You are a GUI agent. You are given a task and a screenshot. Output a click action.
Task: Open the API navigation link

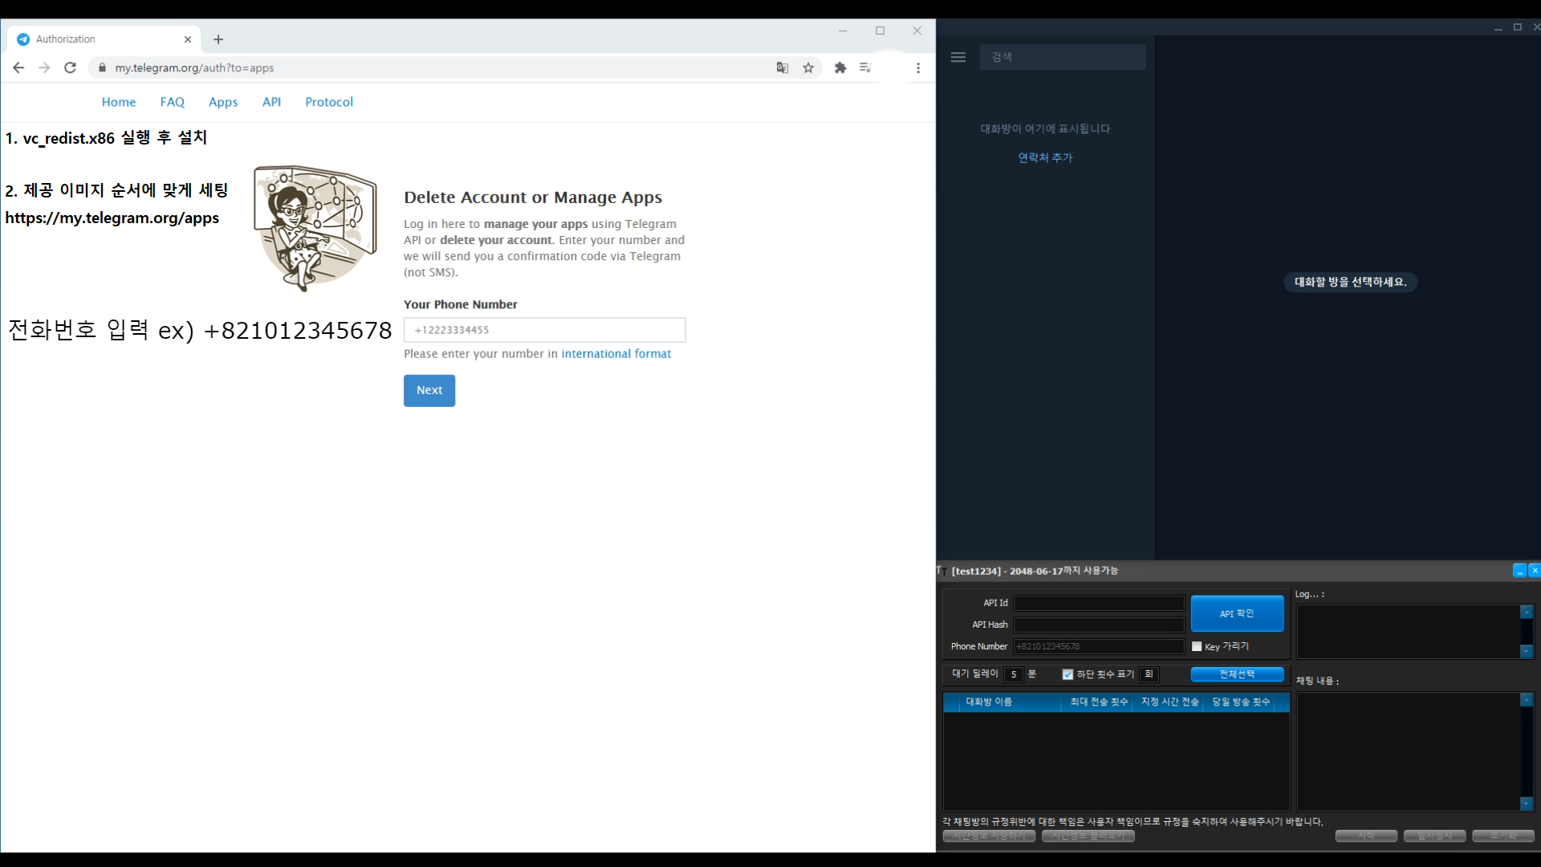pyautogui.click(x=271, y=102)
